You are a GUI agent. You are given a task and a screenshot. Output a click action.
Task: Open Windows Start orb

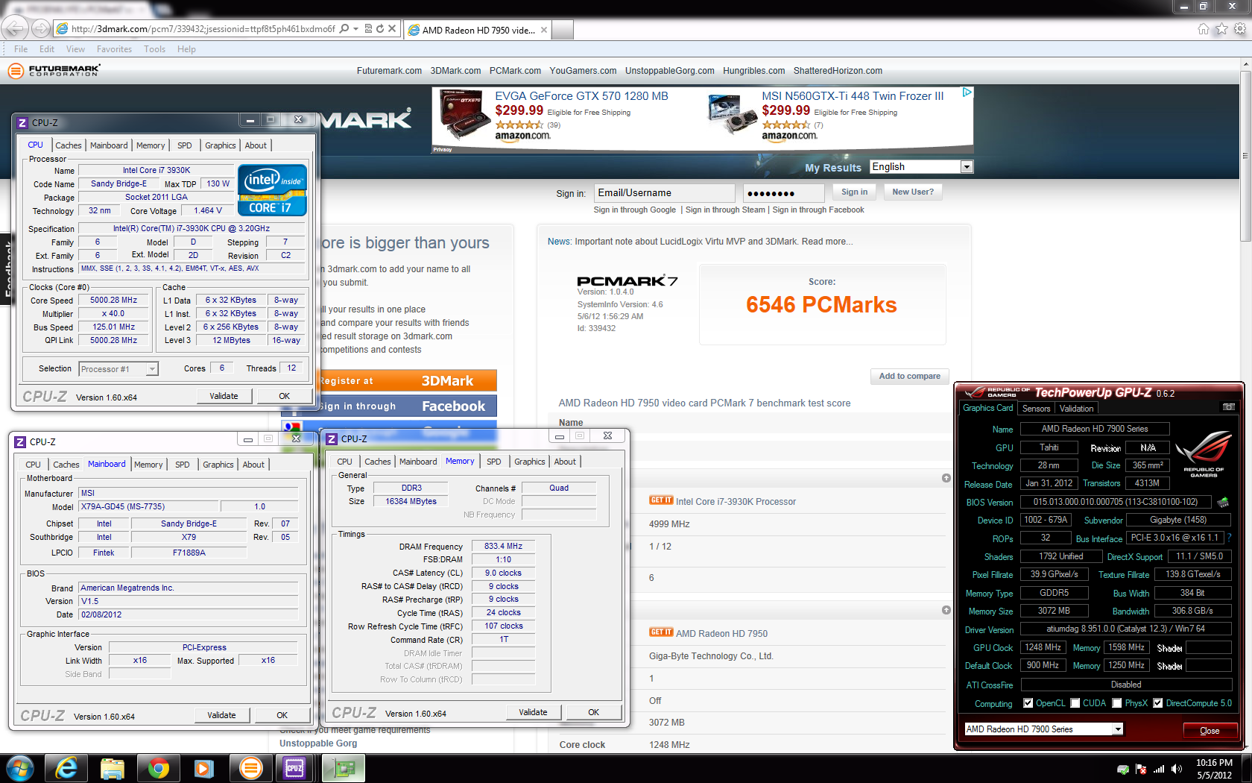coord(19,768)
